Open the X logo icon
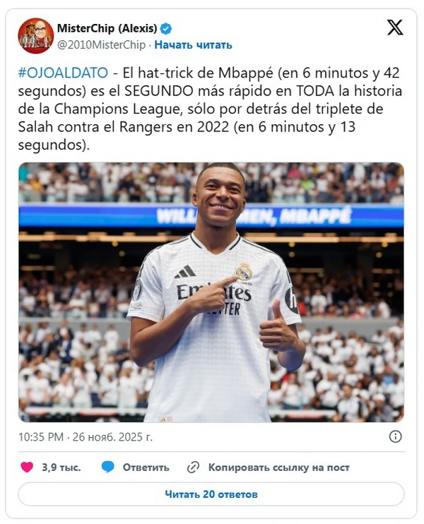 pos(395,28)
